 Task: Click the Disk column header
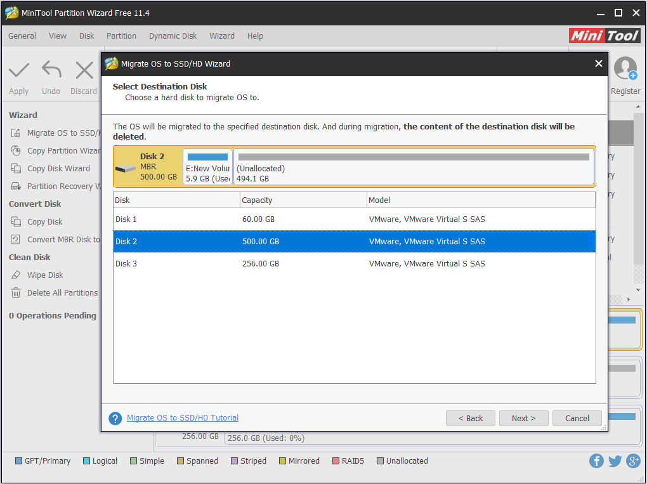point(176,200)
